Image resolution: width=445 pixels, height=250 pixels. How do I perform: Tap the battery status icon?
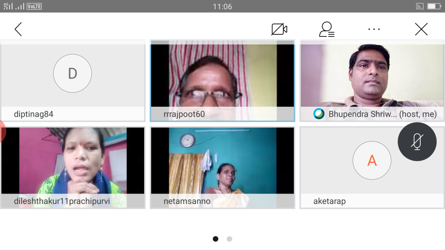tap(434, 7)
